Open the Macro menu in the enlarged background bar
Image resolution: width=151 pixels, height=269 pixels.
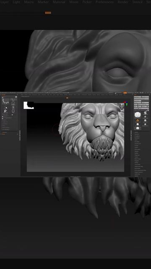[29, 2]
